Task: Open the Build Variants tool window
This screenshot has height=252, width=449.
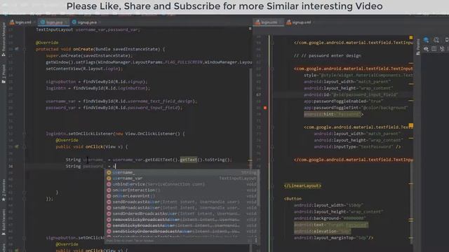Action: [4, 223]
